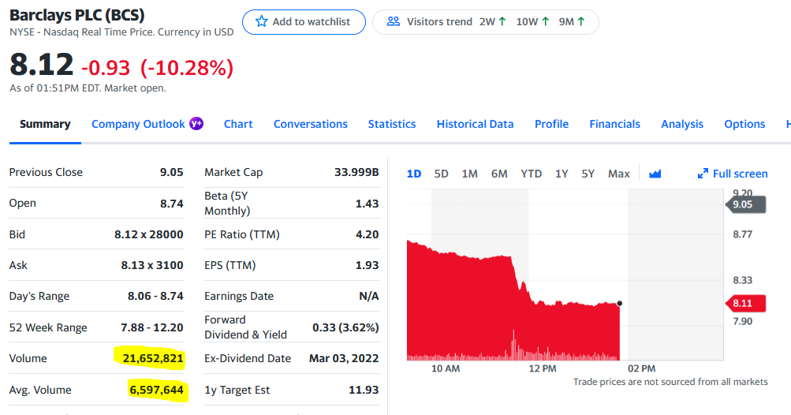Click the highlighted Avg. Volume value 6,597,644

(156, 390)
